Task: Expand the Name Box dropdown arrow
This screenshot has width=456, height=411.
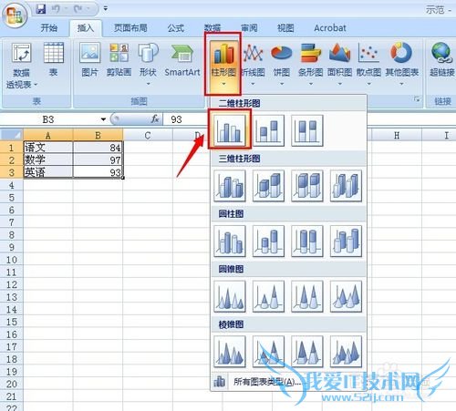Action: [103, 119]
